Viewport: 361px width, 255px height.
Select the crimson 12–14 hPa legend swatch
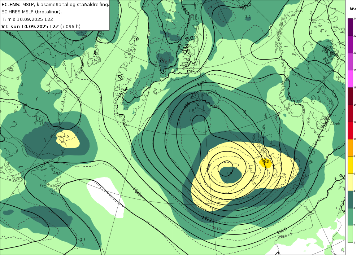pos(351,113)
